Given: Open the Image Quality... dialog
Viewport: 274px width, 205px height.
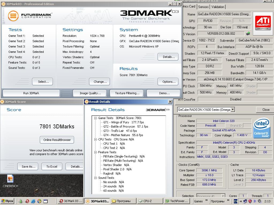Looking at the screenshot, I should (x=89, y=93).
